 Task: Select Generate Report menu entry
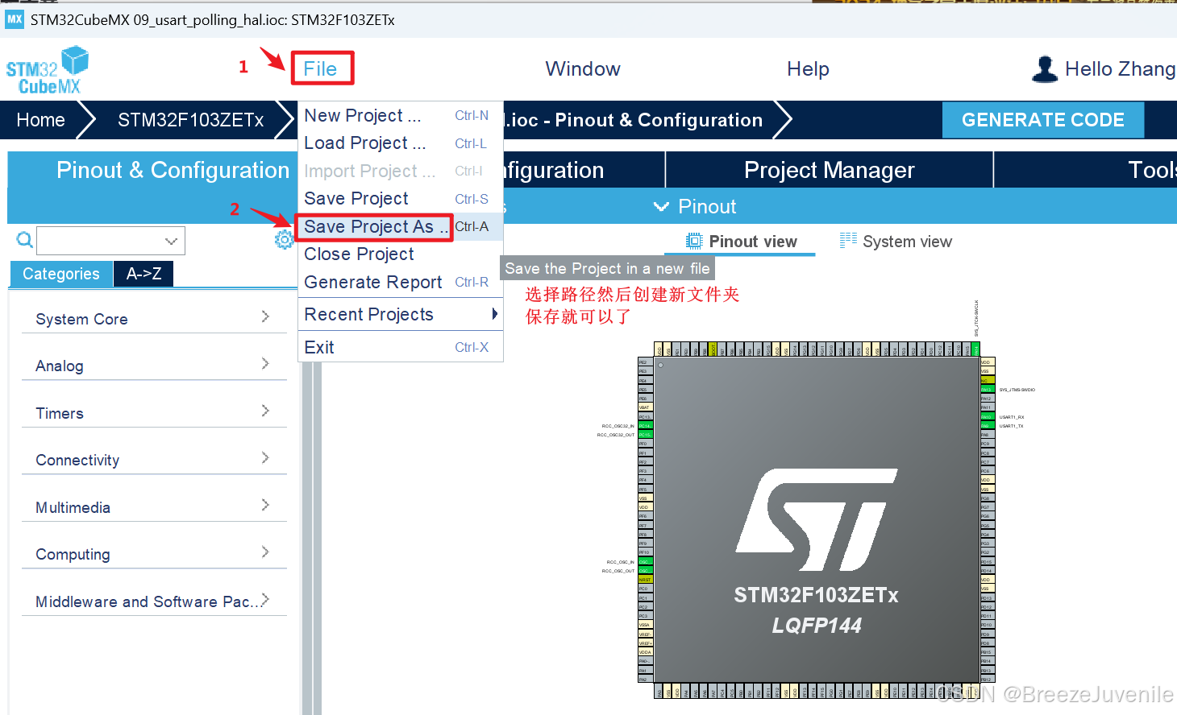point(400,283)
